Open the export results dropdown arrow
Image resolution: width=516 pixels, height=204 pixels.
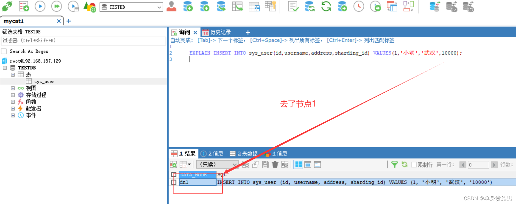(x=189, y=164)
